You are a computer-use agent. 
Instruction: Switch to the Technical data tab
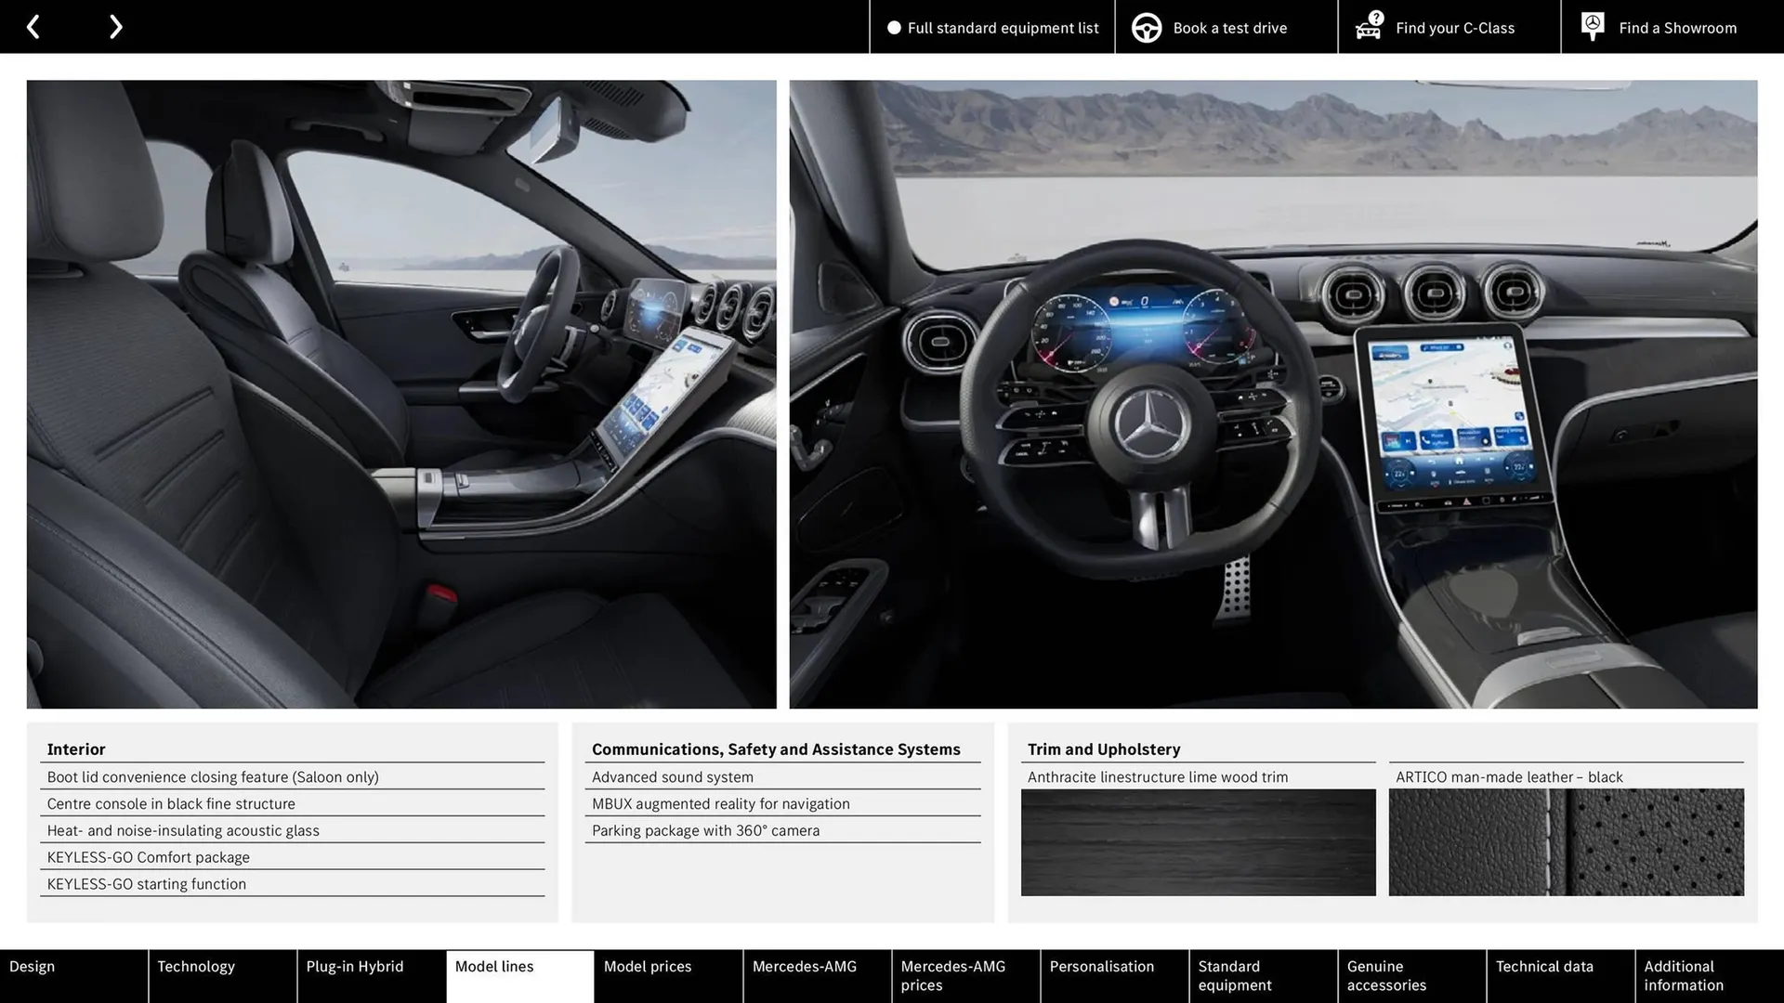(1544, 966)
